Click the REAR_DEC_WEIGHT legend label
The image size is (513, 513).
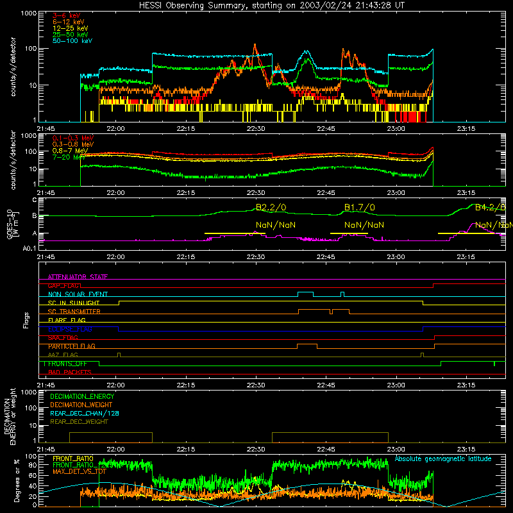[79, 422]
